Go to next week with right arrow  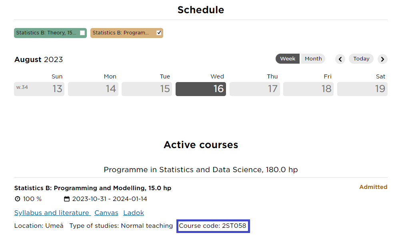coord(382,59)
